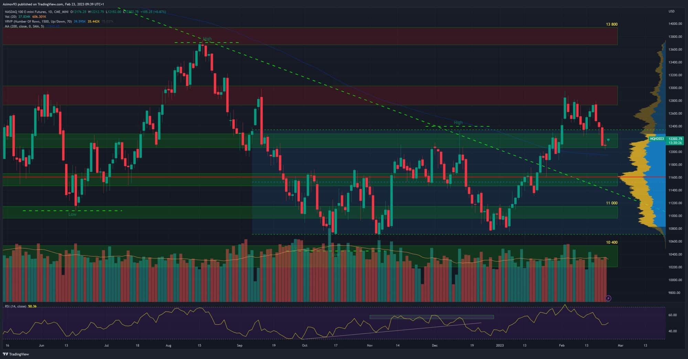Click the volume MA value 606.301K
The image size is (688, 359).
tap(39, 17)
